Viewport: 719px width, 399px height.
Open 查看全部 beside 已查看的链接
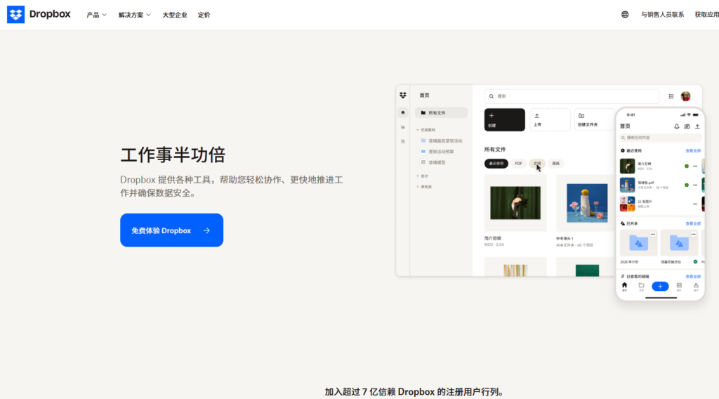(693, 277)
